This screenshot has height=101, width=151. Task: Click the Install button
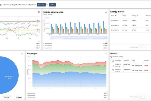[52, 5]
